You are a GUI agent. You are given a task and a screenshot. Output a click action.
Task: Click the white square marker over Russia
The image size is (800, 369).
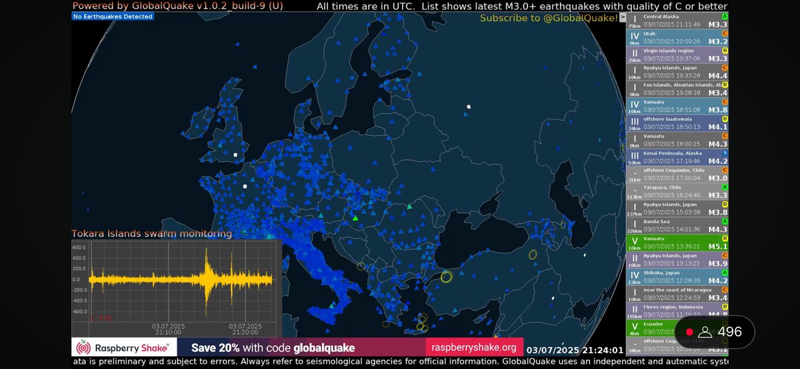point(469,107)
